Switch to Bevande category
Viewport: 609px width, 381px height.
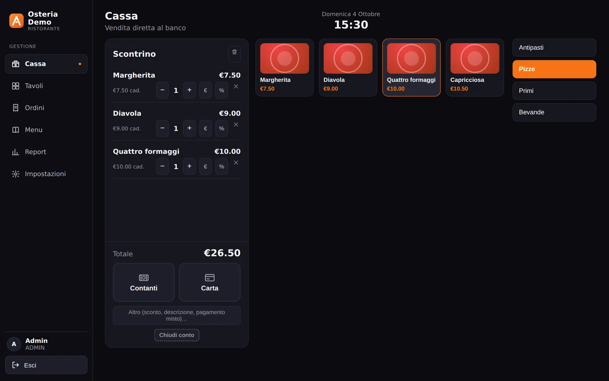[554, 112]
